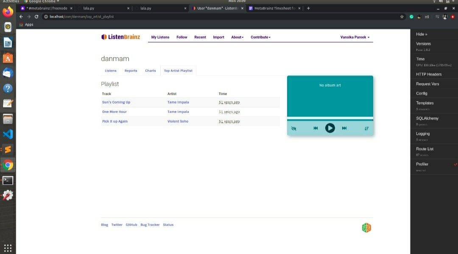Go to the previous track
This screenshot has width=458, height=254.
pos(316,128)
